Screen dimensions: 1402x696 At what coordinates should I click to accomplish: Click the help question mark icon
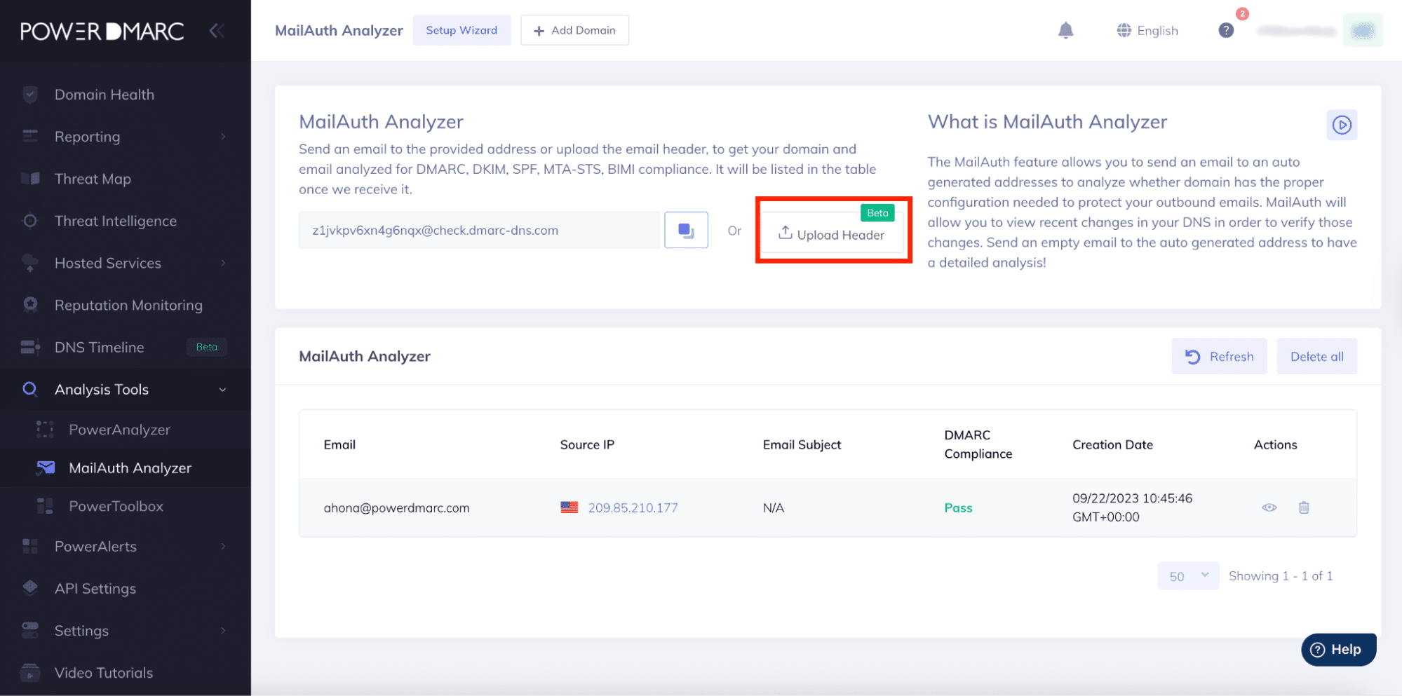click(x=1225, y=30)
